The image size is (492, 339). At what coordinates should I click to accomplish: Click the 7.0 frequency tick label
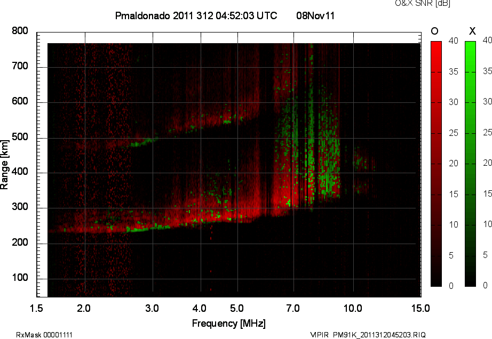[293, 308]
